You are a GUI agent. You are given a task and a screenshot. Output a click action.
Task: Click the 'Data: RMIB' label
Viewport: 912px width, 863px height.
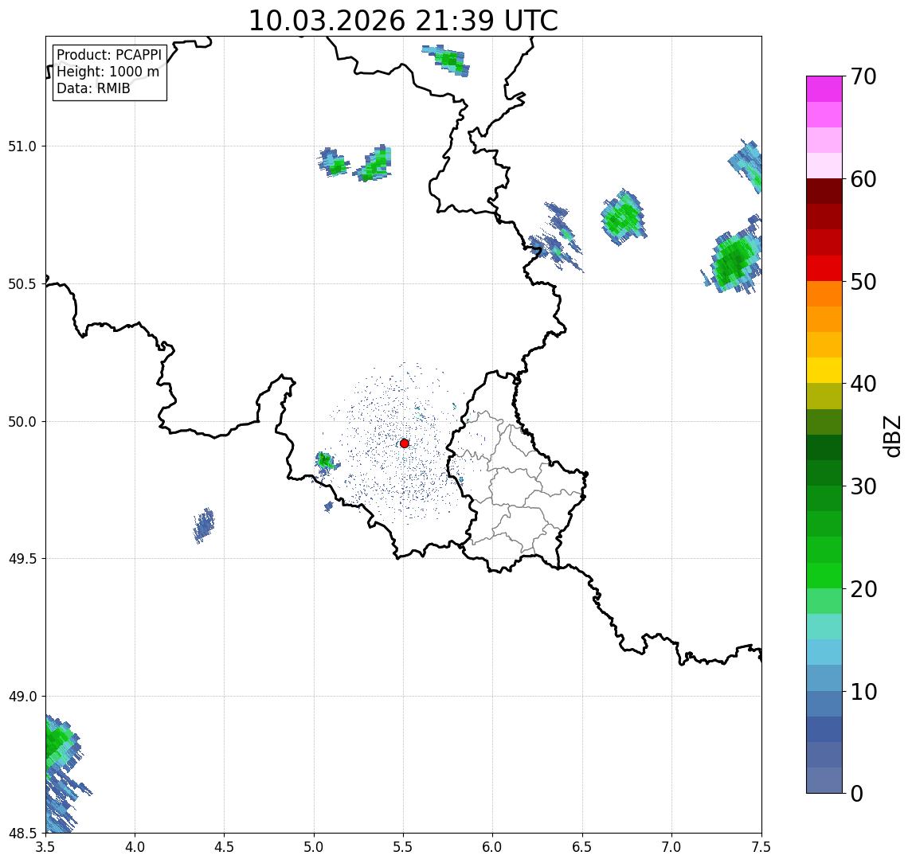tap(93, 88)
